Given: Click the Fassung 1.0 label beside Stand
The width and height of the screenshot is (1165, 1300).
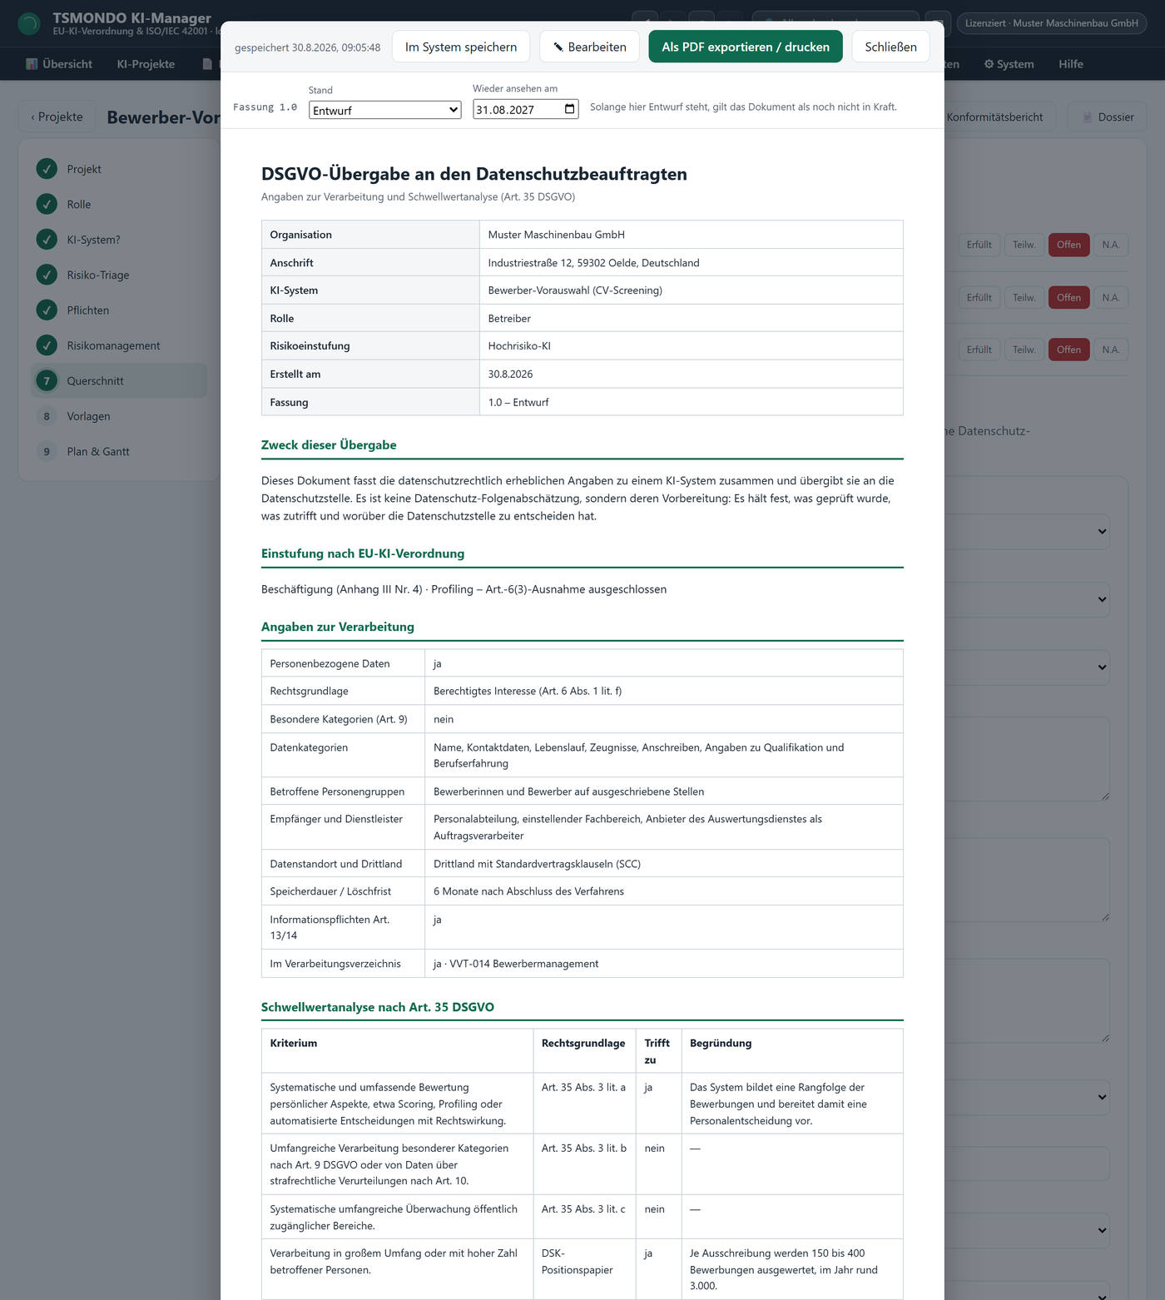Looking at the screenshot, I should click(265, 107).
